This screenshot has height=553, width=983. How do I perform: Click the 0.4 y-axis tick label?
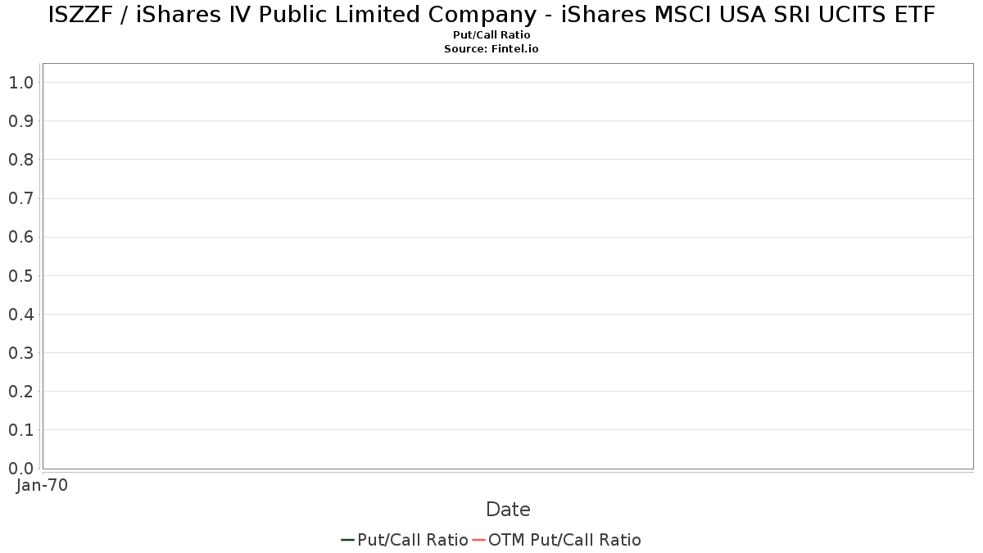click(20, 314)
